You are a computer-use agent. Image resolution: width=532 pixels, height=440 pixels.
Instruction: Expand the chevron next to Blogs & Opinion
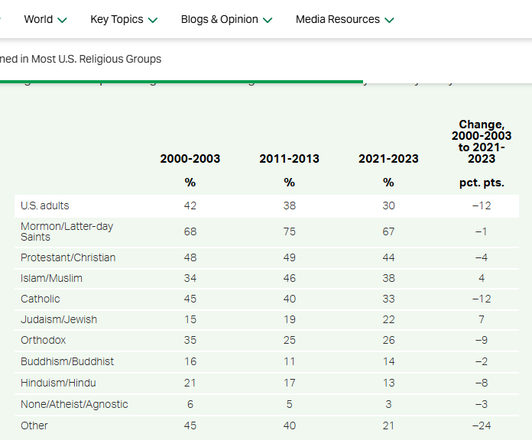pyautogui.click(x=268, y=21)
